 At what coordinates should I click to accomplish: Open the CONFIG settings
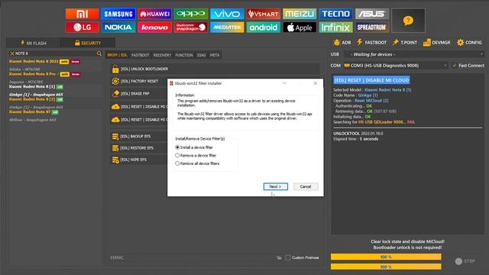pyautogui.click(x=469, y=43)
